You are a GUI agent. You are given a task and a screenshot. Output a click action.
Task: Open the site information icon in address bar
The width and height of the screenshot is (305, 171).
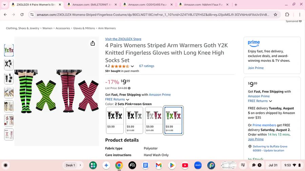pos(32,15)
